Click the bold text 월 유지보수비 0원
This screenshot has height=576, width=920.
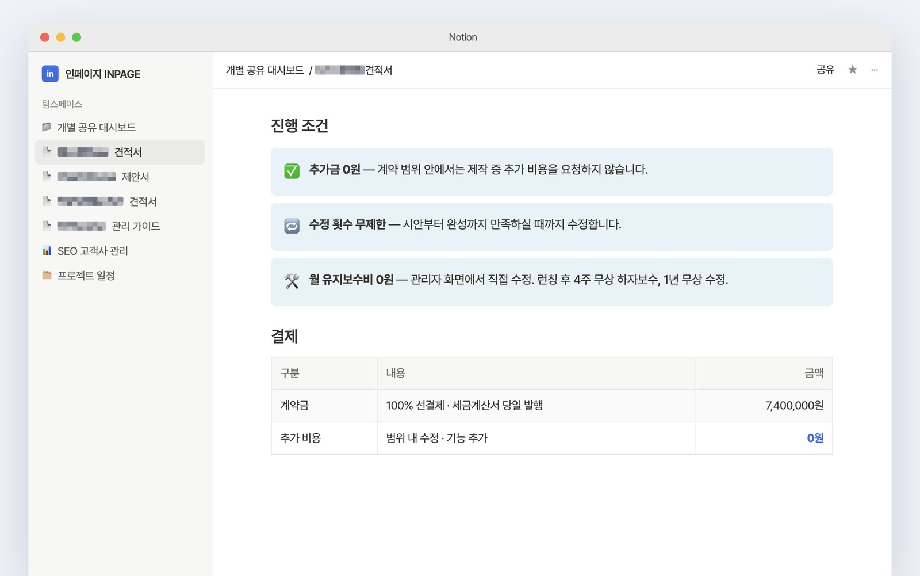point(351,280)
